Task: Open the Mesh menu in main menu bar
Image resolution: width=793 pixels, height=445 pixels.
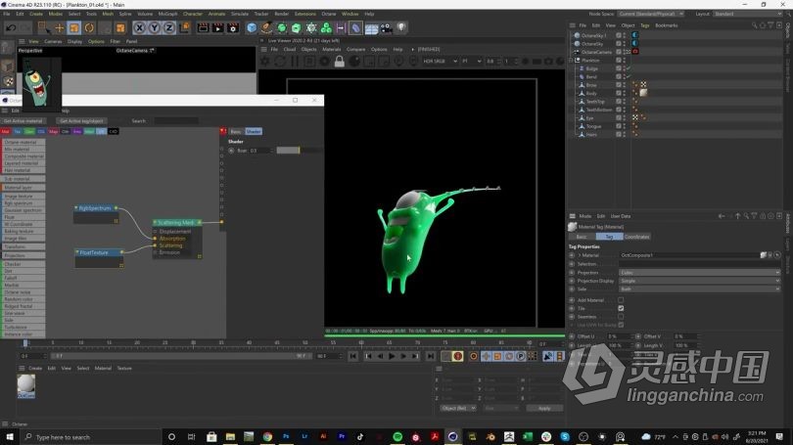Action: coord(108,14)
